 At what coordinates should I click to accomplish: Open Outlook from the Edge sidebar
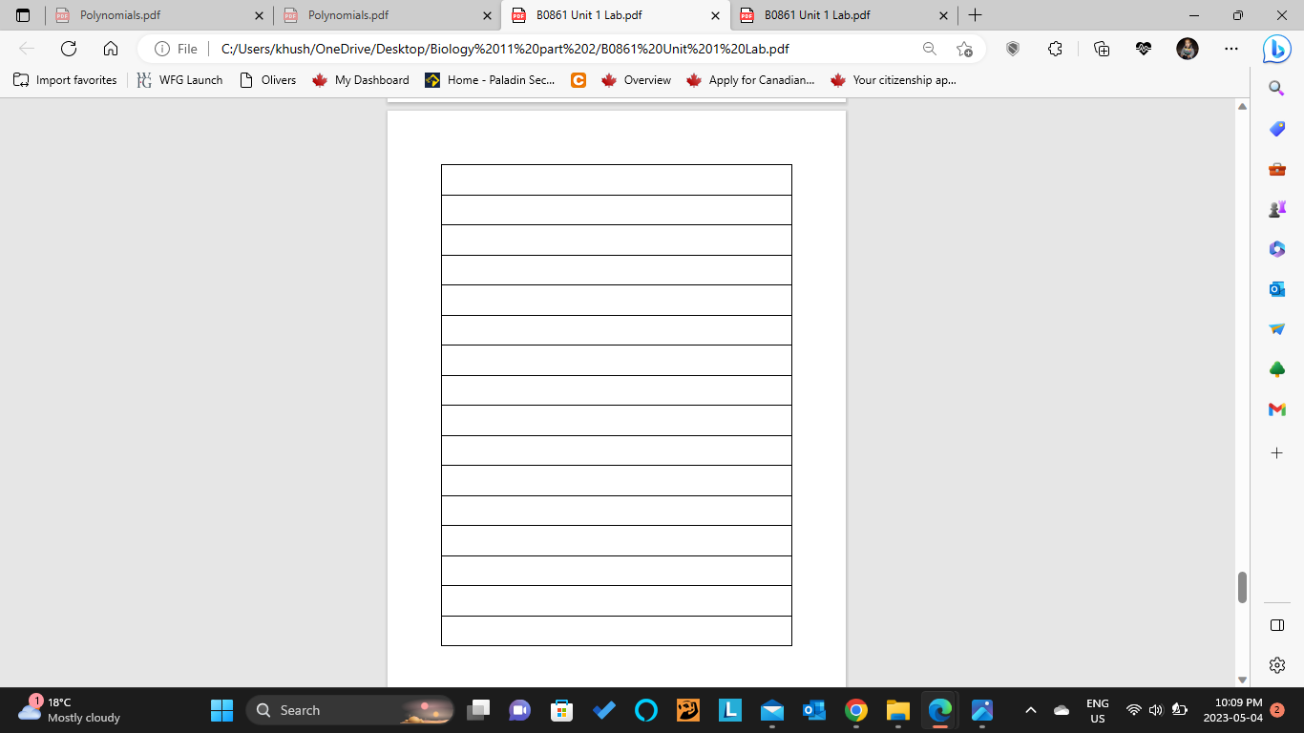tap(1276, 289)
